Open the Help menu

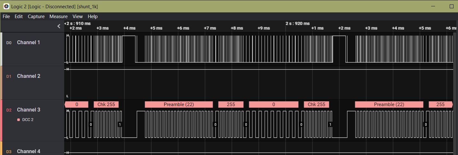click(93, 17)
